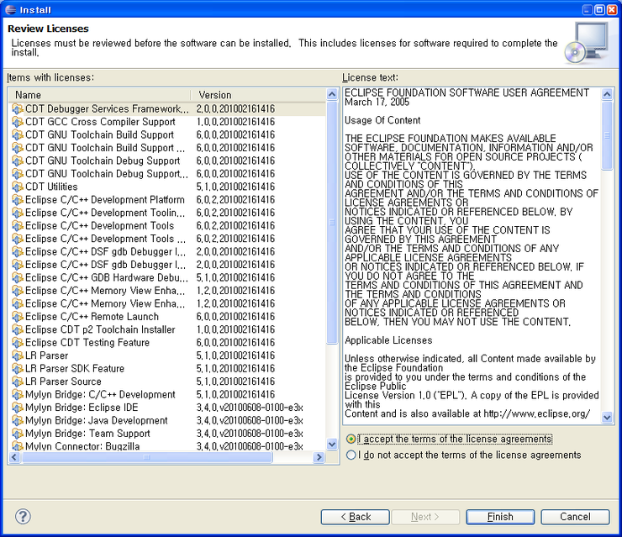Screen dimensions: 622x537
Task: Click the items list horizontal scrollbar thumb
Action: [x=147, y=457]
